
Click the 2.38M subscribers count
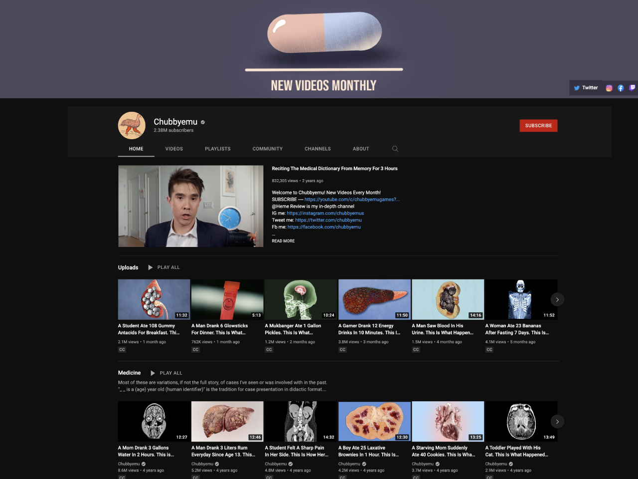coord(173,130)
